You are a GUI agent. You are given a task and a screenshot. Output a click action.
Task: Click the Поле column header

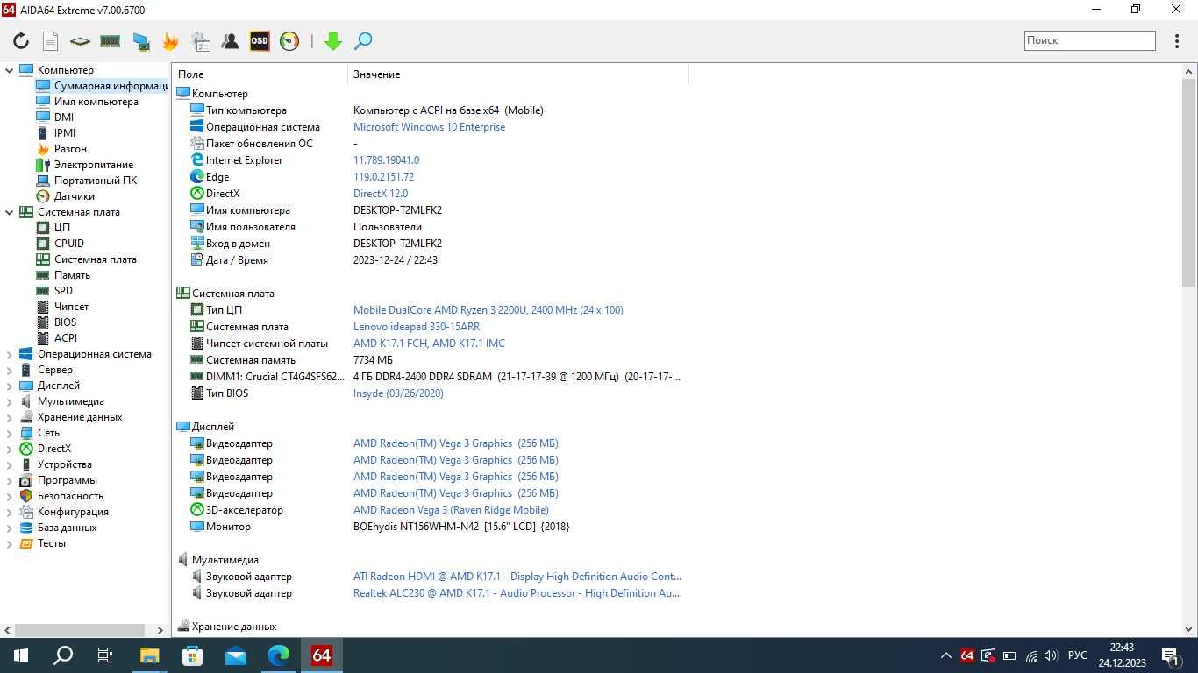click(x=260, y=74)
